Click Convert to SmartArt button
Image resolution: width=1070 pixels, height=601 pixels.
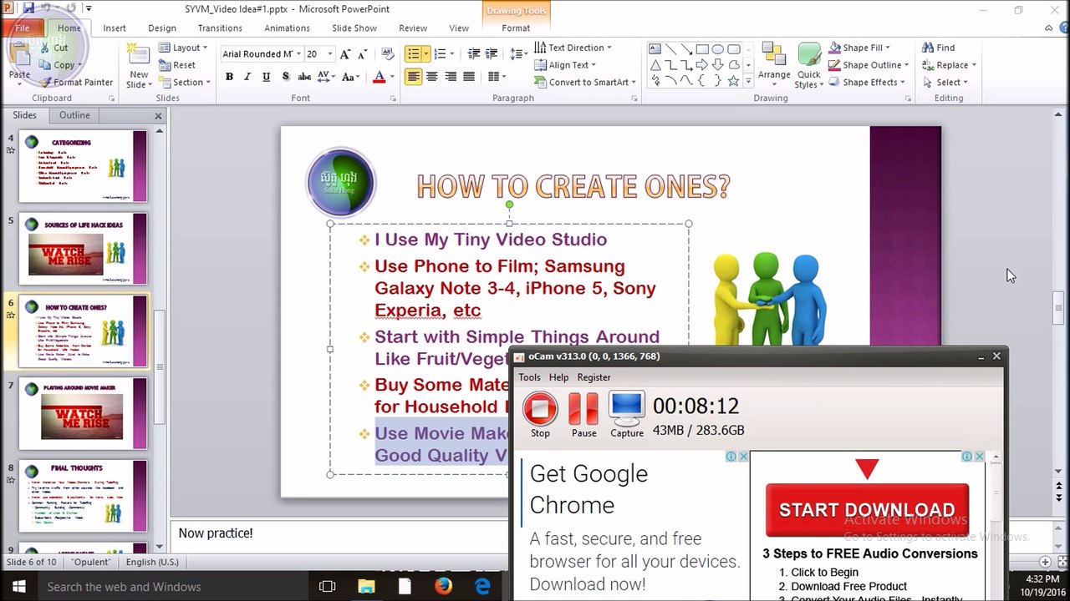[585, 83]
